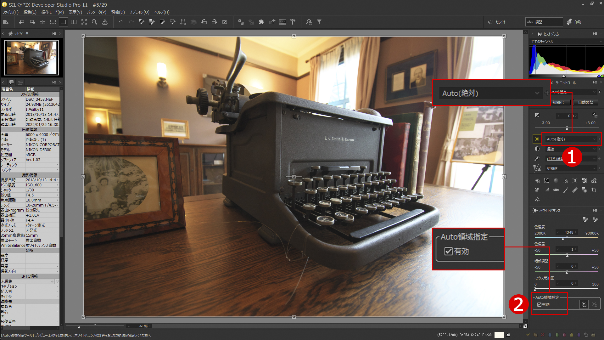Open the ファイル(F) menu
Viewport: 604px width, 340px height.
click(x=10, y=12)
